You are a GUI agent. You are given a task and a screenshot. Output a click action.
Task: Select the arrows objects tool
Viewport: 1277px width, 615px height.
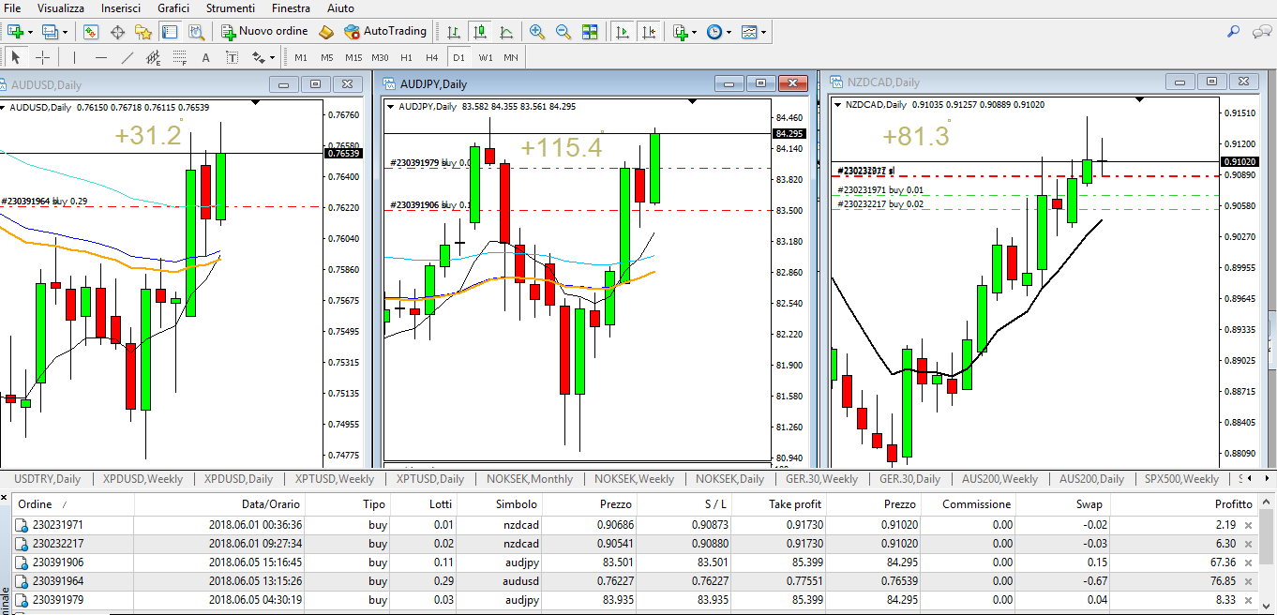[259, 57]
